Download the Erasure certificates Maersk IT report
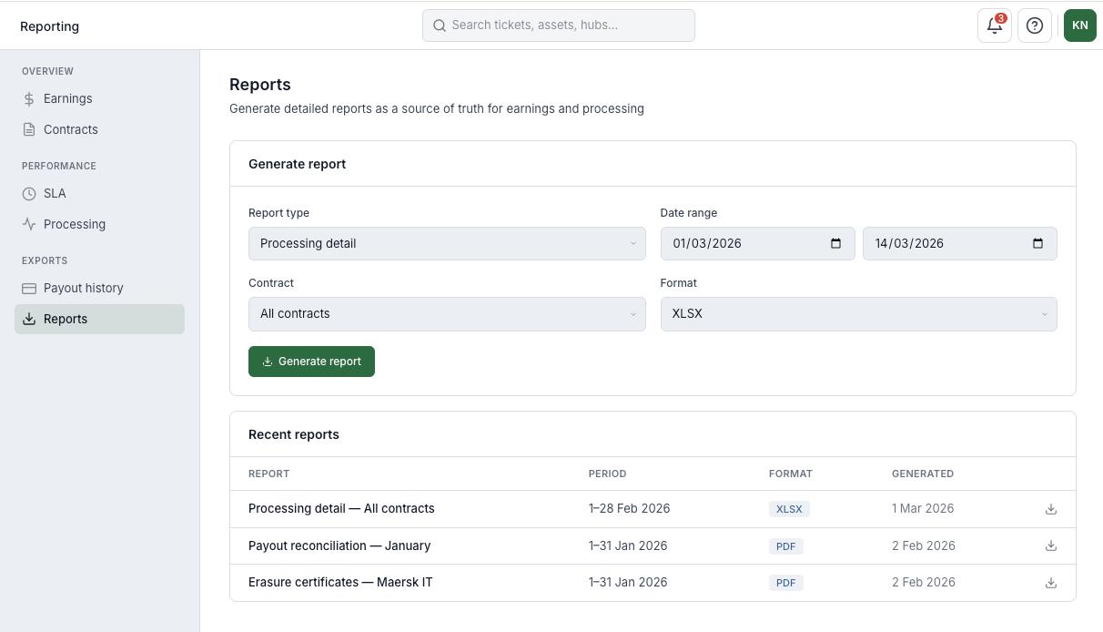1103x632 pixels. click(x=1051, y=583)
